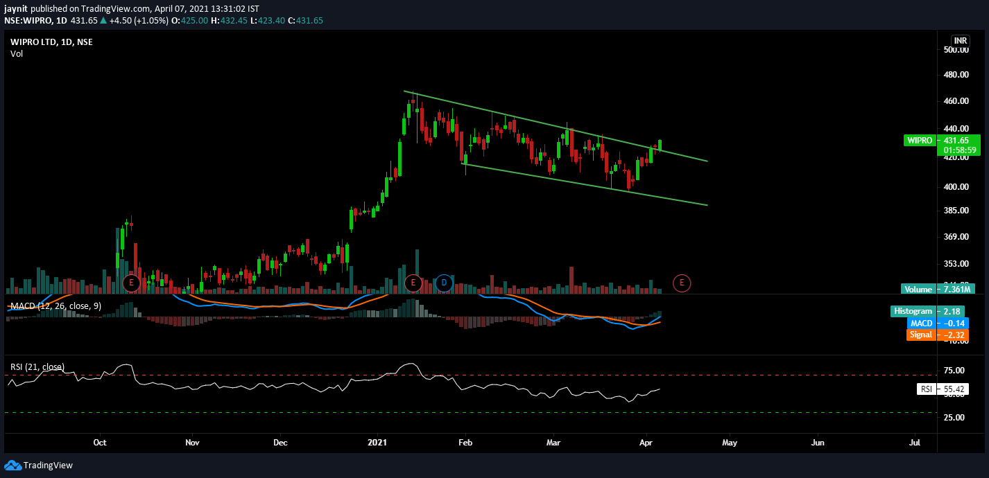The image size is (989, 478).
Task: Select the Apr label on time axis
Action: point(646,442)
